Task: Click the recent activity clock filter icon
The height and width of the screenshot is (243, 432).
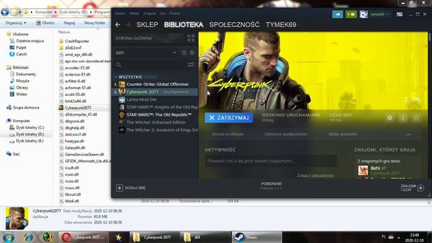Action: (x=184, y=53)
